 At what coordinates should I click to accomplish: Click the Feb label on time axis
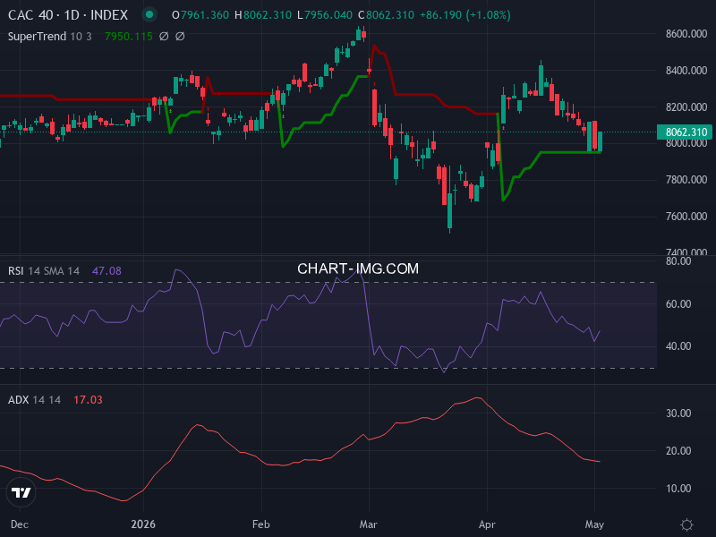[261, 524]
